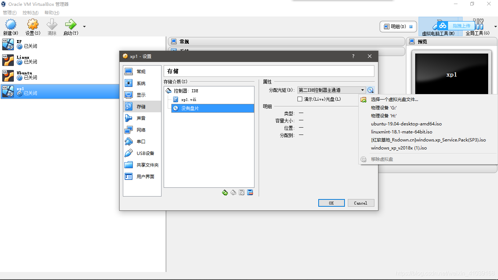
Task: Expand the global tools dropdown arrow
Action: [495, 27]
